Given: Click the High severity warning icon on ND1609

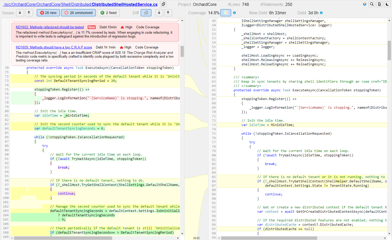Looking at the screenshot, I should pos(122,47).
